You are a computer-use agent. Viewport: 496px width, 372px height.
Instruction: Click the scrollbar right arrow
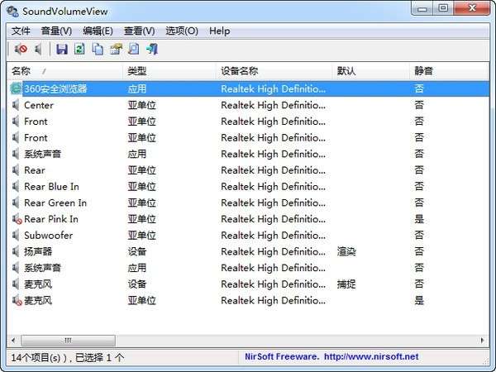pyautogui.click(x=483, y=341)
